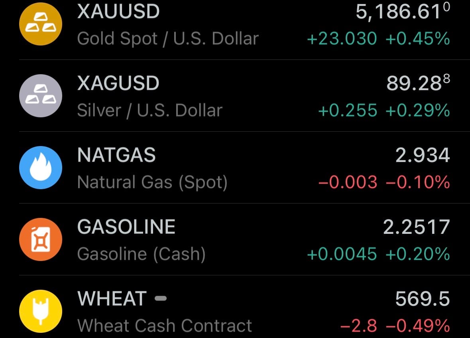Click the Gold Spot / U.S. Dollar description
Image resolution: width=470 pixels, height=338 pixels.
point(168,39)
